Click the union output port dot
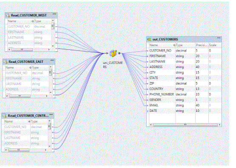The width and height of the screenshot is (236, 168). click(119, 53)
